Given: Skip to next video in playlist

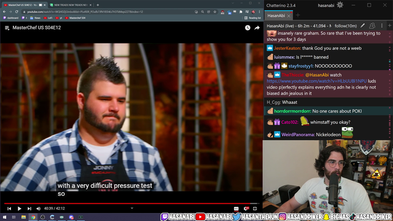Looking at the screenshot, I should click(29, 209).
